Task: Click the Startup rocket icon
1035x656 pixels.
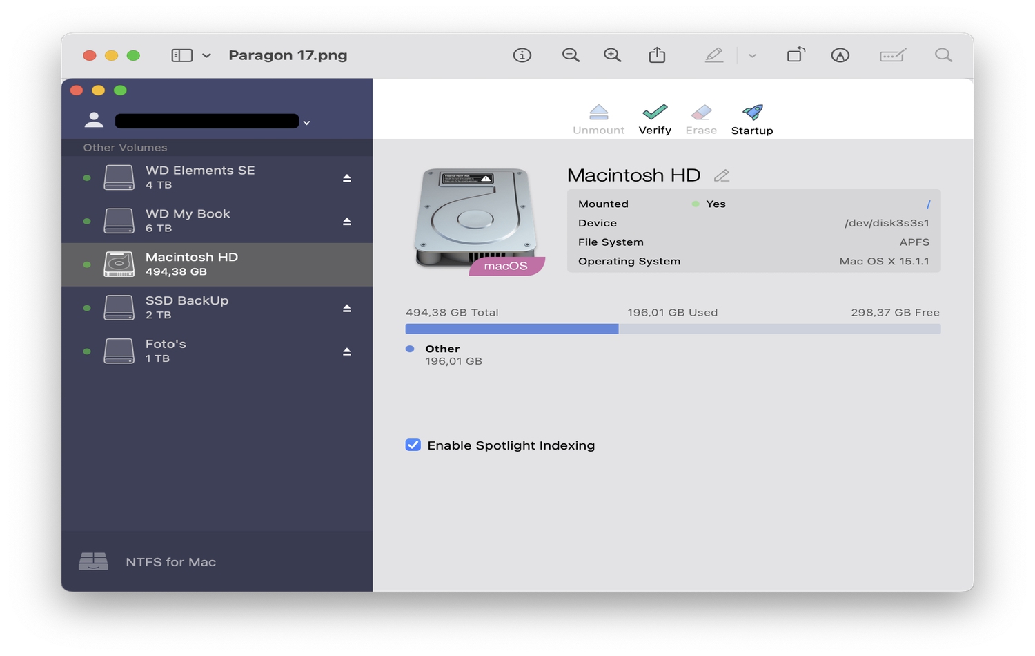Action: click(752, 112)
